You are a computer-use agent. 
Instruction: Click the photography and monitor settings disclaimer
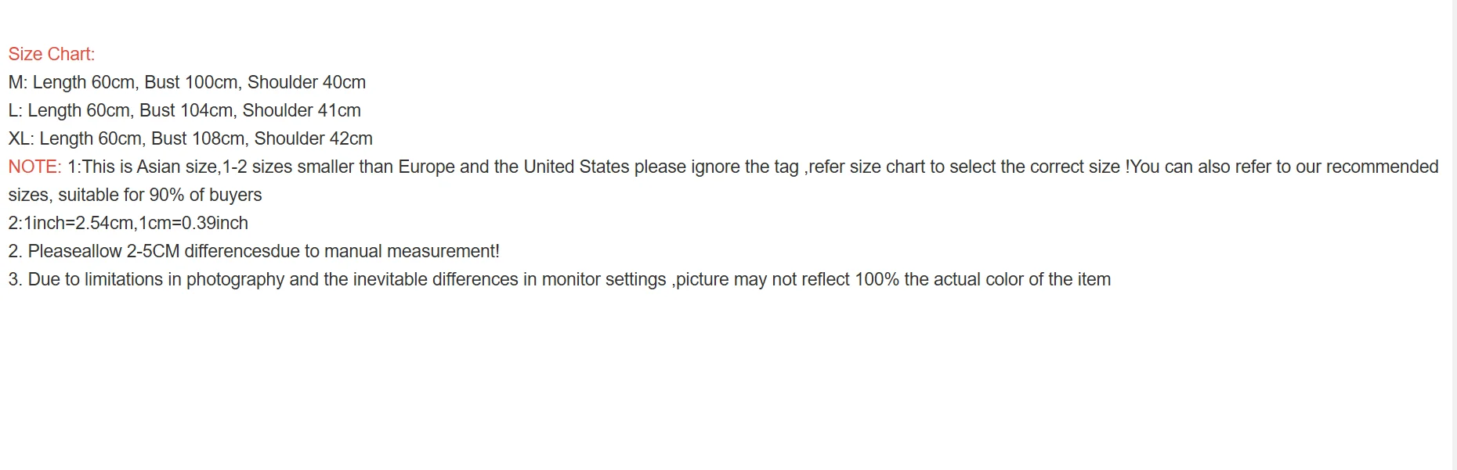point(559,279)
